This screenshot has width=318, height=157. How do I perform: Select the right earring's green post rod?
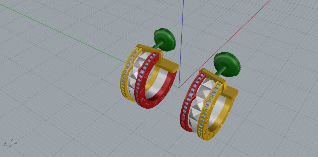[220, 71]
